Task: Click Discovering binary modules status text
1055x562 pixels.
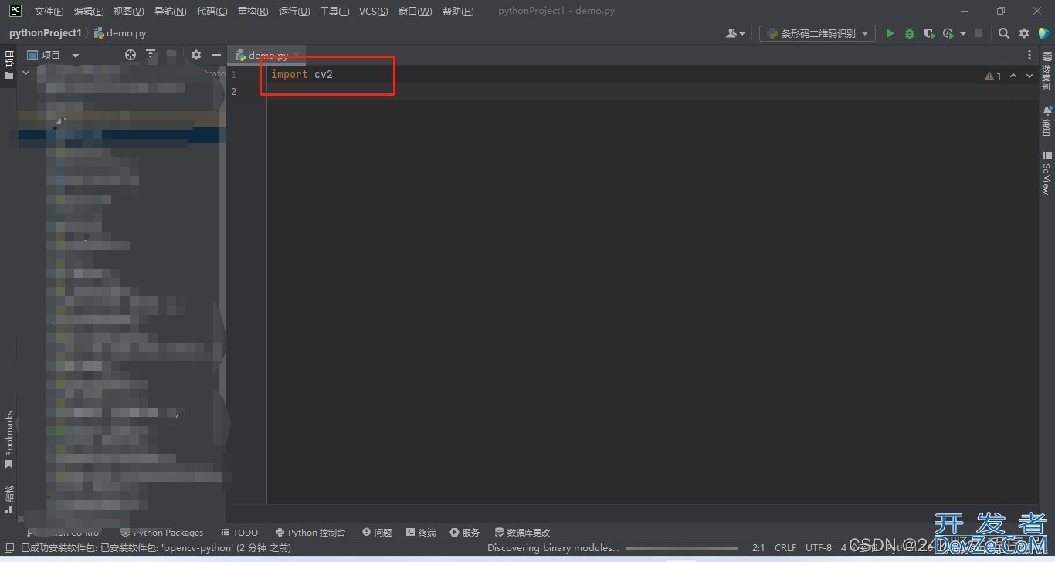Action: 553,548
